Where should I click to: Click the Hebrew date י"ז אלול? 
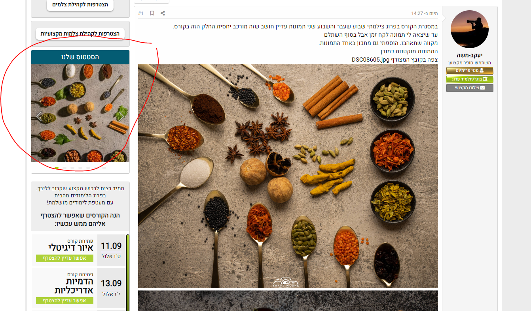(111, 294)
